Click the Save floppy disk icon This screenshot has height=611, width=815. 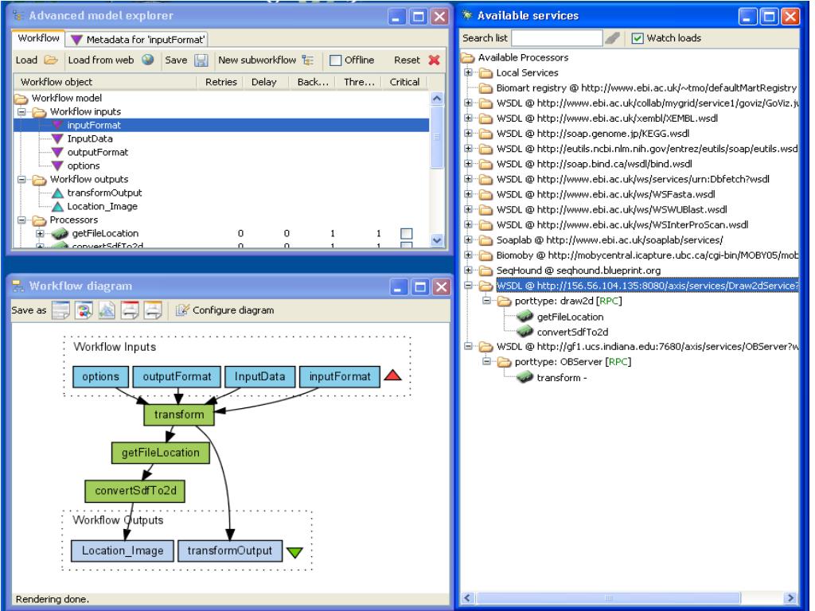pyautogui.click(x=201, y=60)
